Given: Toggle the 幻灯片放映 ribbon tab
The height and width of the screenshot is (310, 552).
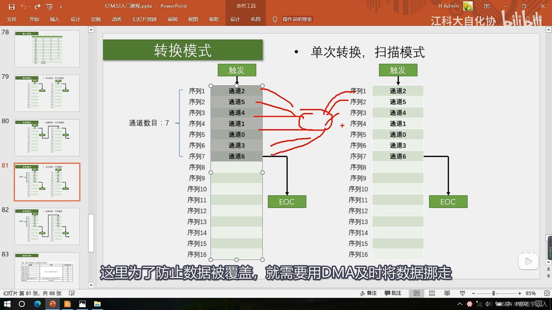Looking at the screenshot, I should (x=144, y=19).
